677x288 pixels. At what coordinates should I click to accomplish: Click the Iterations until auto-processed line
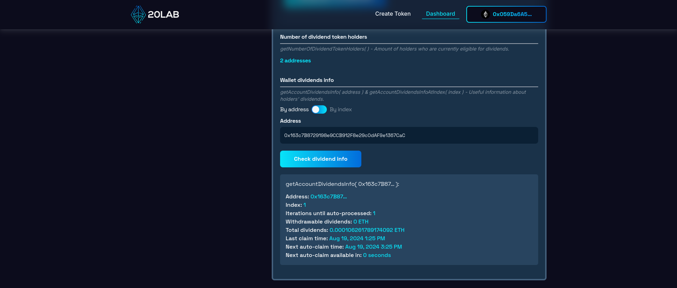(x=331, y=213)
